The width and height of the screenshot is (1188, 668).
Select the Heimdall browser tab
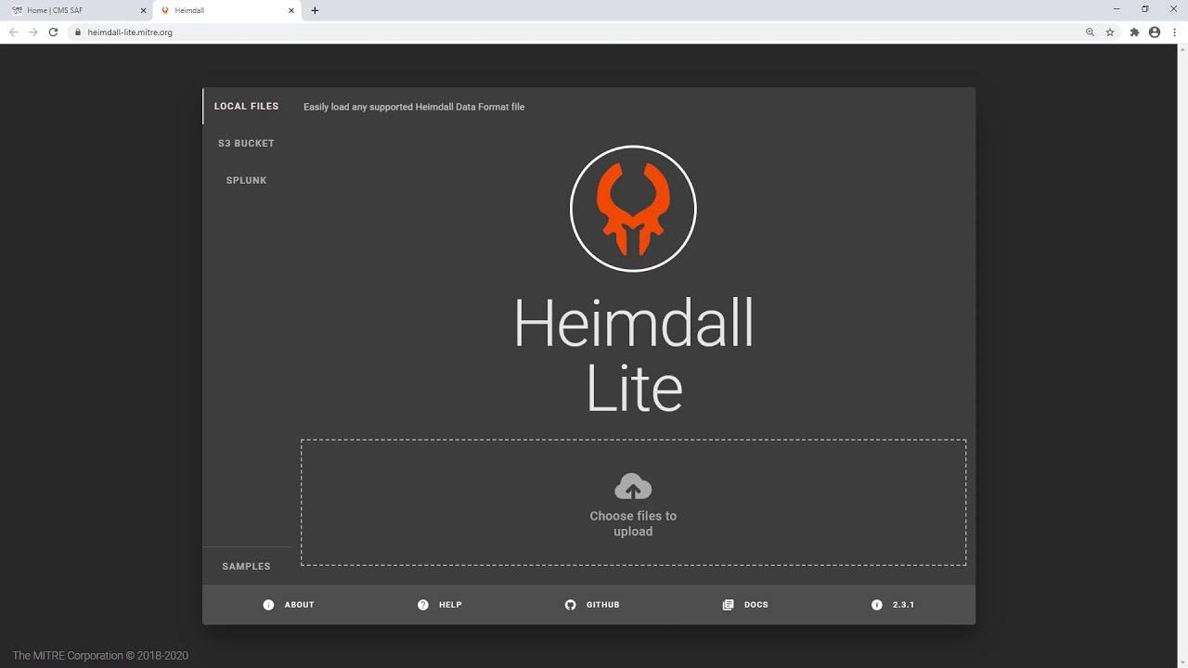coord(227,10)
